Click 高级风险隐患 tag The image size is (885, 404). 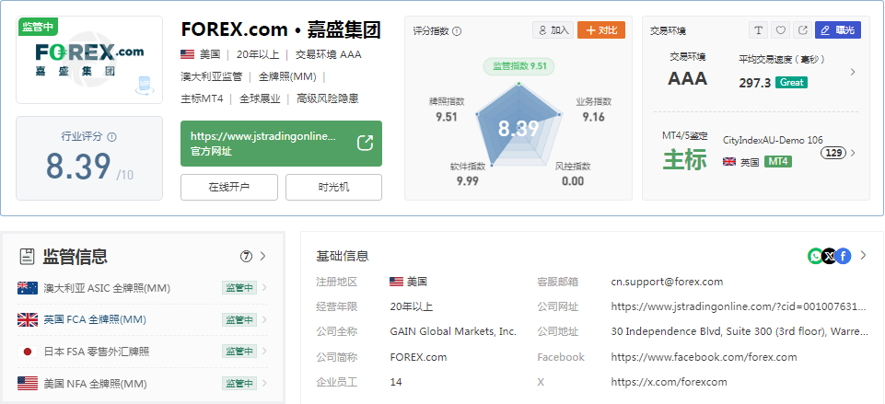327,98
